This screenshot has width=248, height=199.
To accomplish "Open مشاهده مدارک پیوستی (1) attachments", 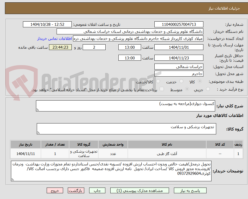I will click(140, 190).
